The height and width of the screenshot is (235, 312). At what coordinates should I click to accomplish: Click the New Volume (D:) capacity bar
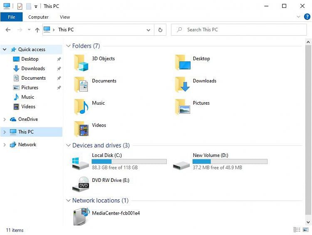[230, 161]
